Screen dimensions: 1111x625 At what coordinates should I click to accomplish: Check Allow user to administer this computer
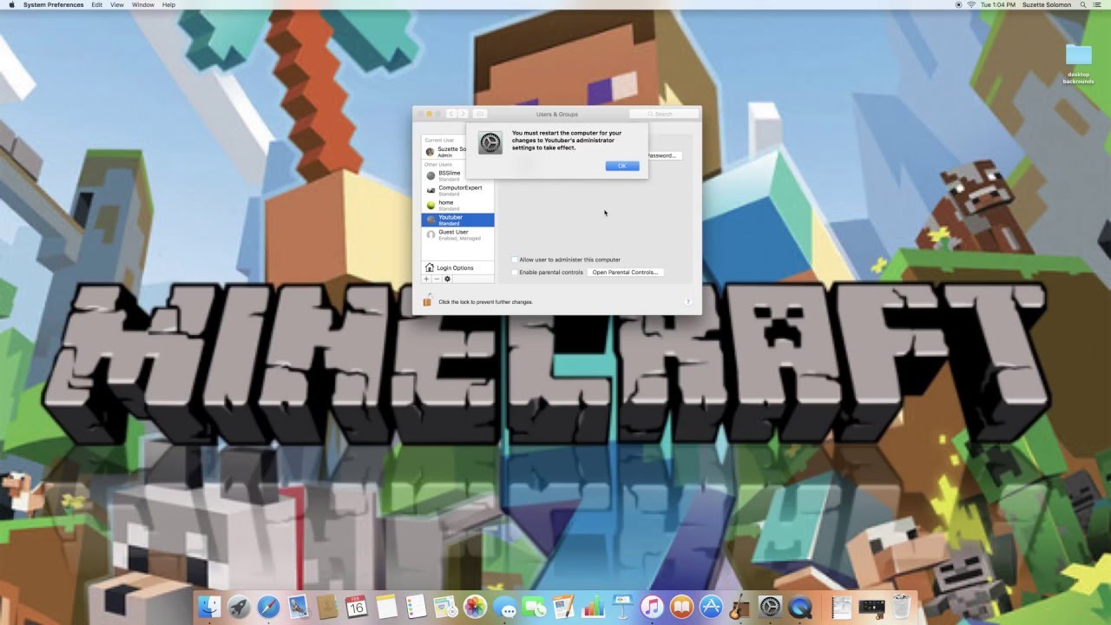click(x=515, y=260)
